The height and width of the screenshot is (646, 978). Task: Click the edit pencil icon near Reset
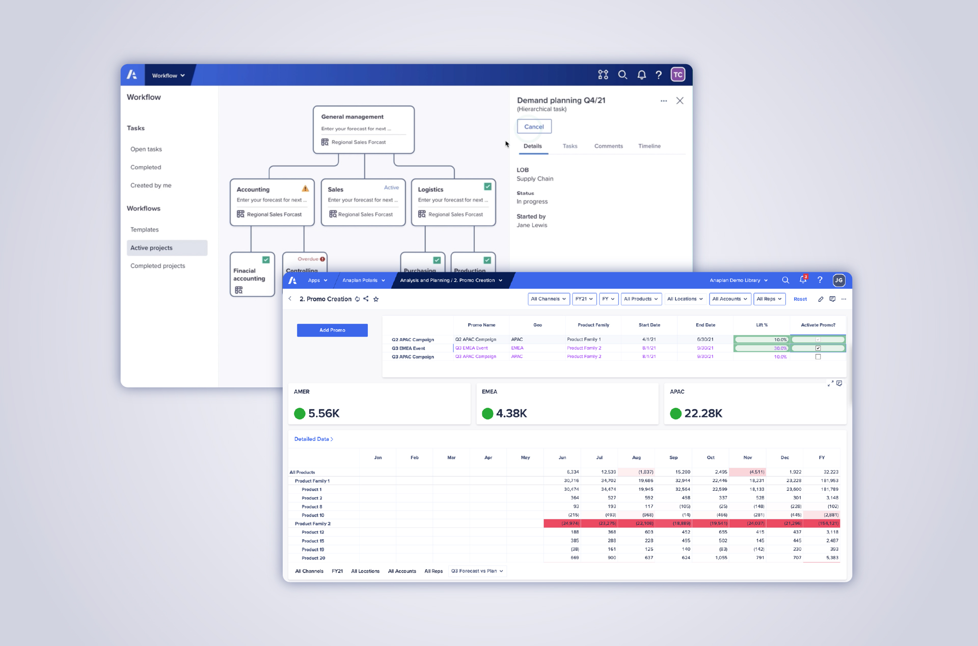[821, 299]
